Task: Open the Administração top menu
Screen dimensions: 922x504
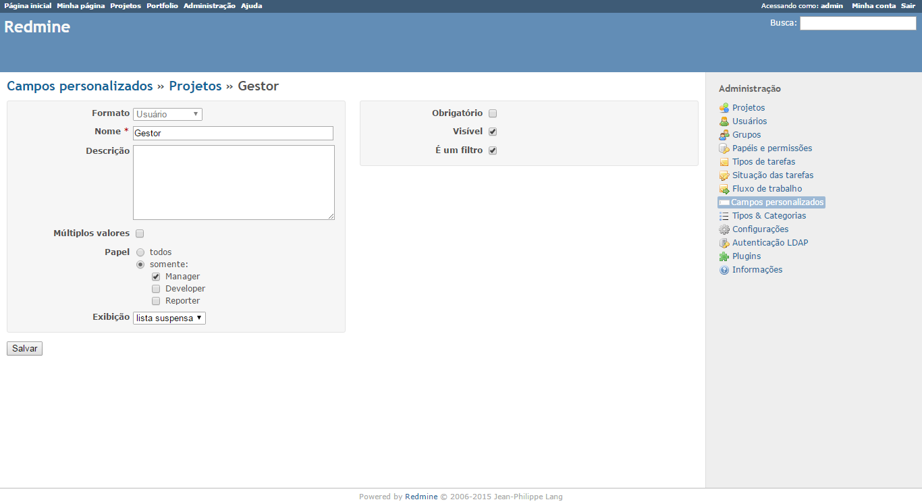Action: (209, 6)
